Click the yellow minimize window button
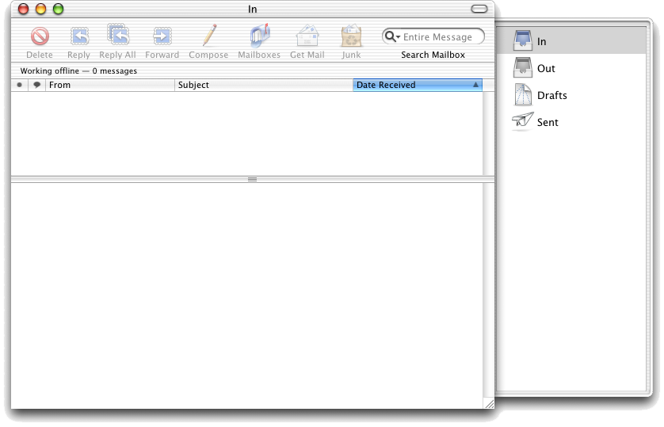This screenshot has width=664, height=427. 40,9
